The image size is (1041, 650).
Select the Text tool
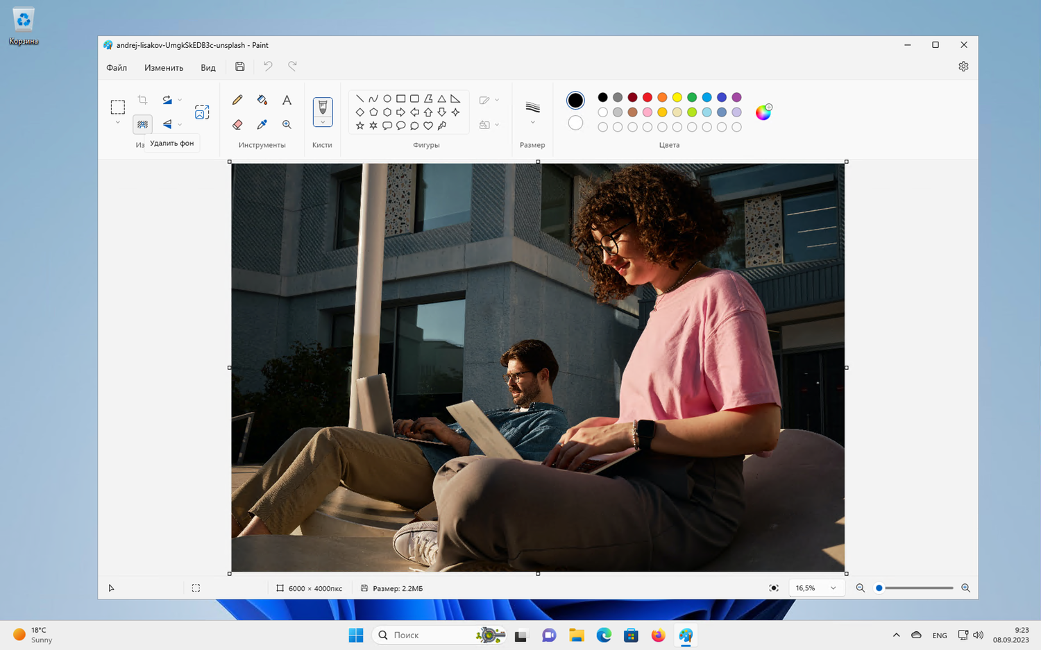[x=287, y=100]
